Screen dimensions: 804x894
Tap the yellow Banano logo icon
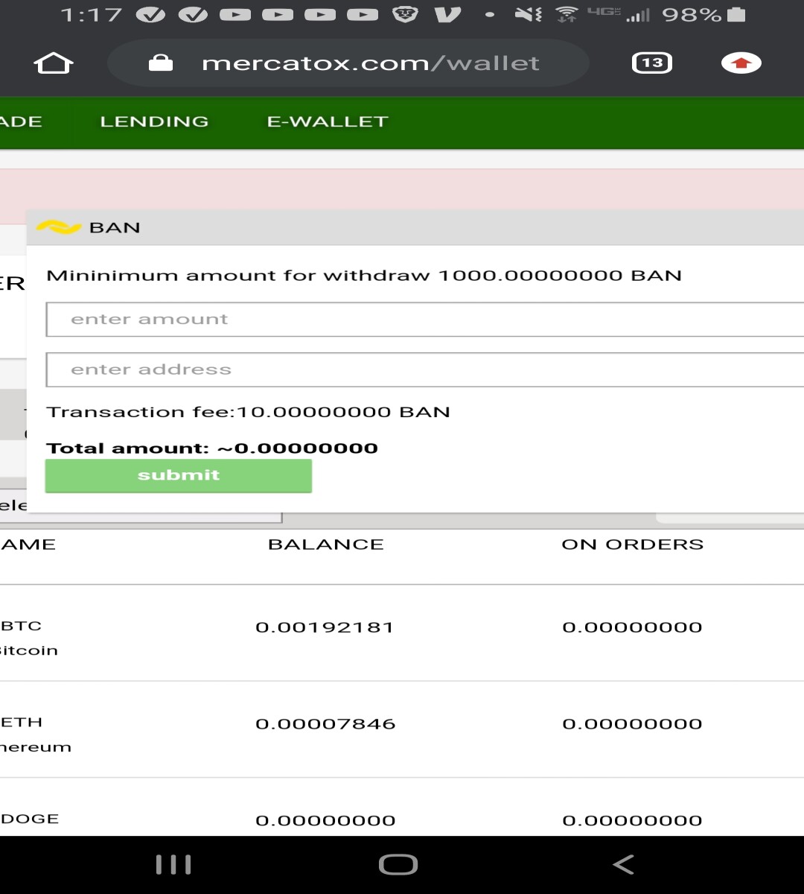[x=59, y=227]
